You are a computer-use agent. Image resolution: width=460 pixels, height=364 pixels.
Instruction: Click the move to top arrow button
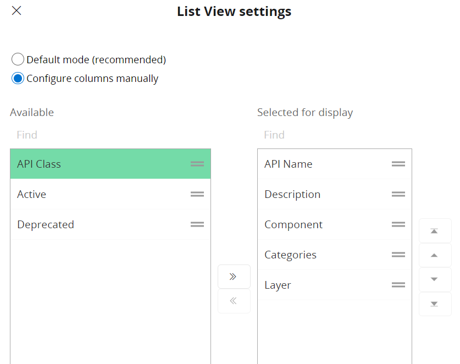(434, 231)
